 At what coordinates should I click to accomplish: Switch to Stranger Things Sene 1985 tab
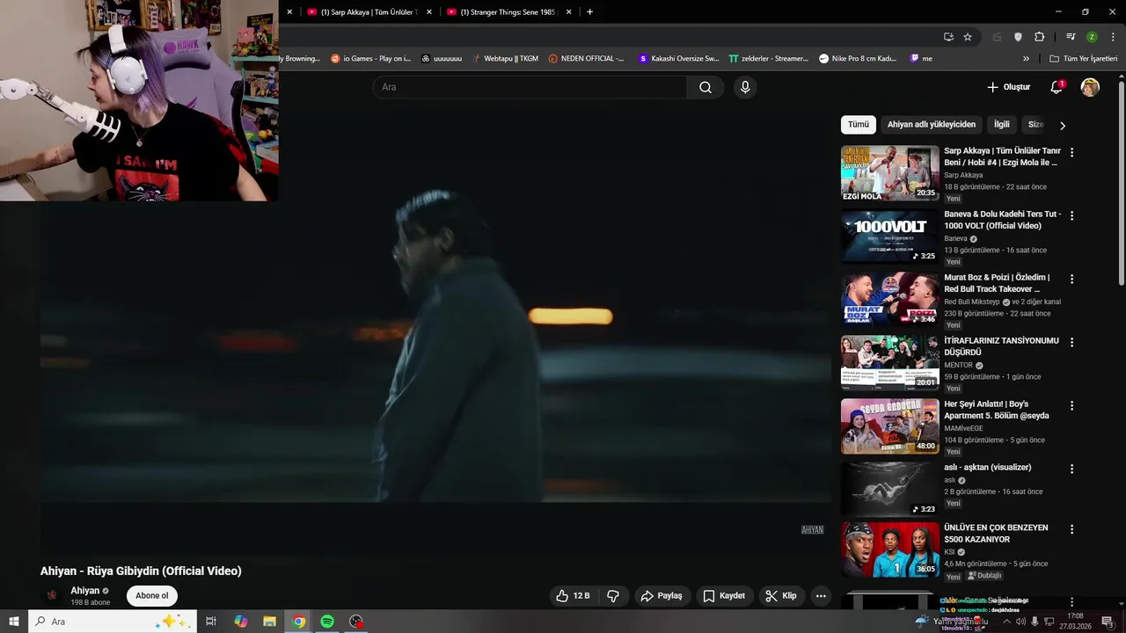click(508, 12)
